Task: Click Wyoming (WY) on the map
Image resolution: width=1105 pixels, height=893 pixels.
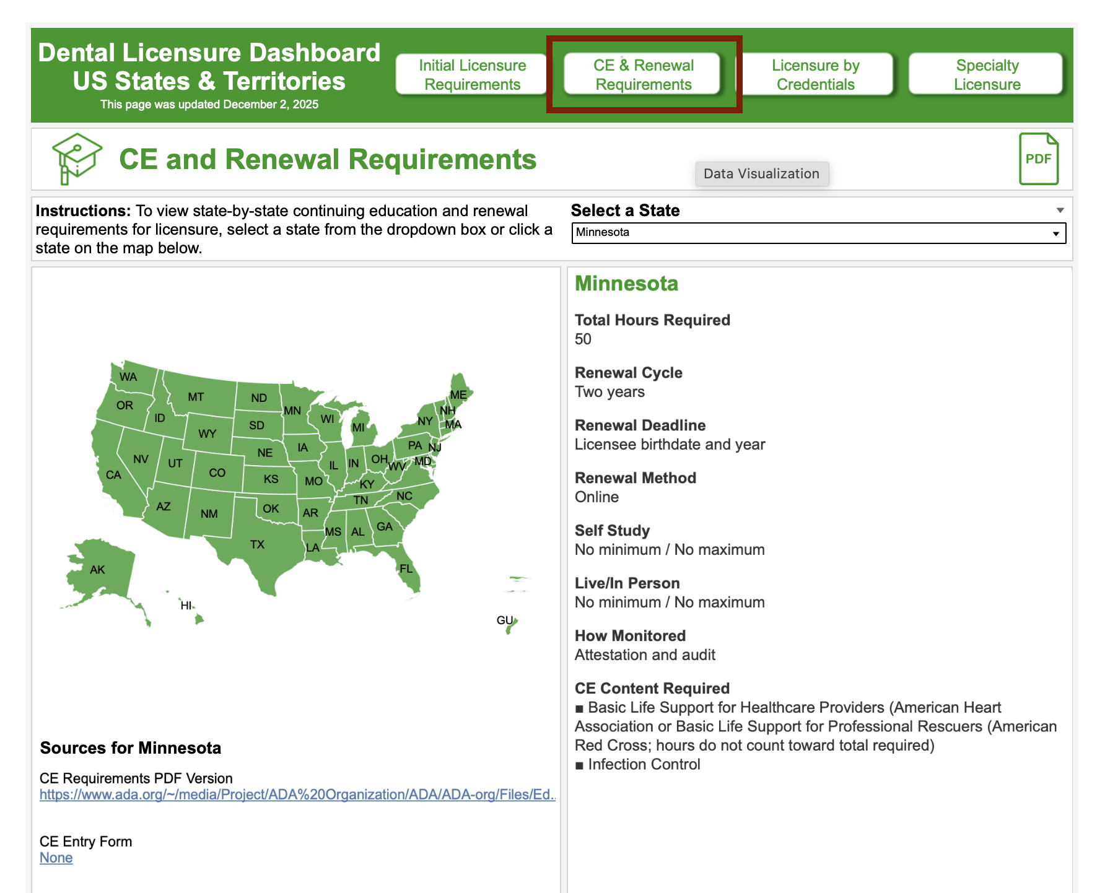Action: 207,433
